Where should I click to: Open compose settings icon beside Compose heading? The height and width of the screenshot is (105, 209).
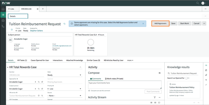[x=159, y=73]
